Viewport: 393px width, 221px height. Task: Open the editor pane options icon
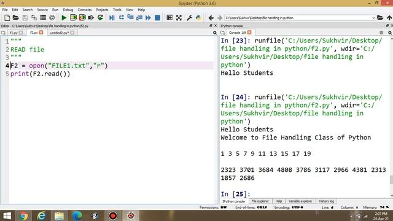point(215,33)
